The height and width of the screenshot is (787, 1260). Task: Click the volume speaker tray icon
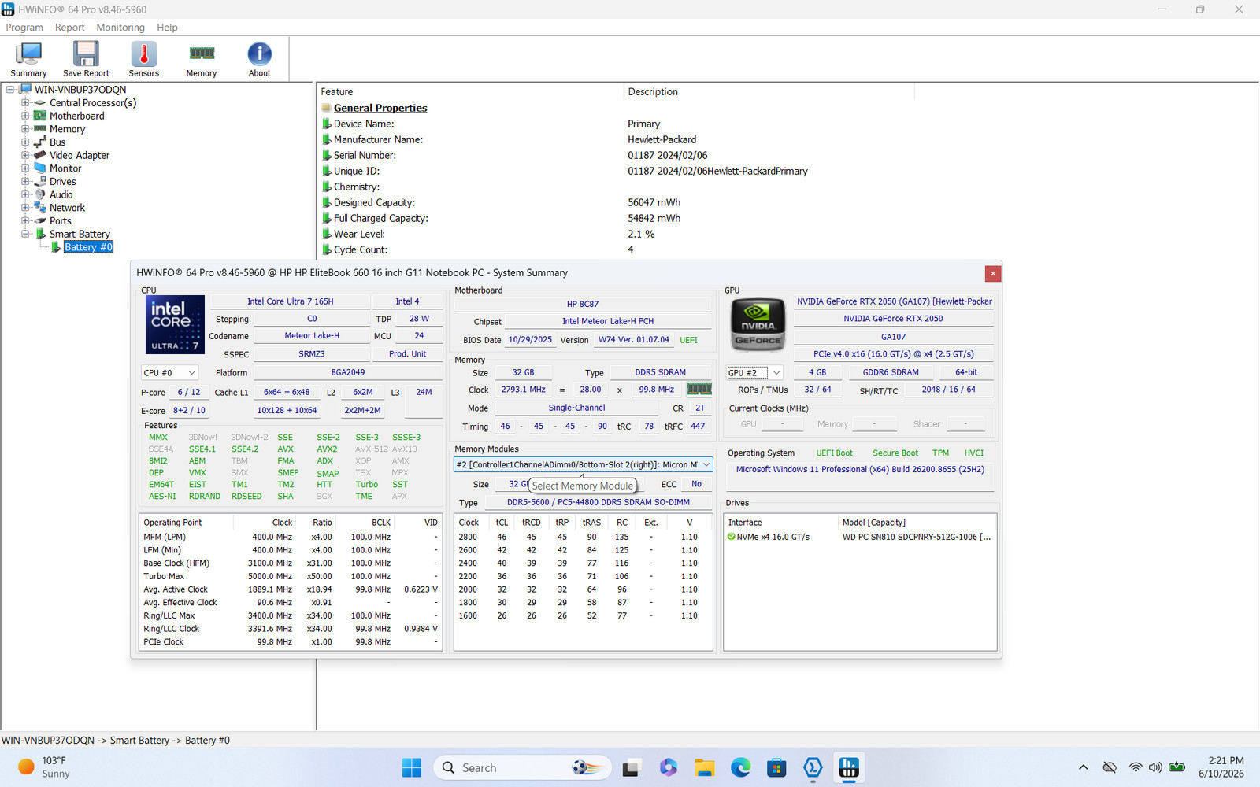(1155, 767)
